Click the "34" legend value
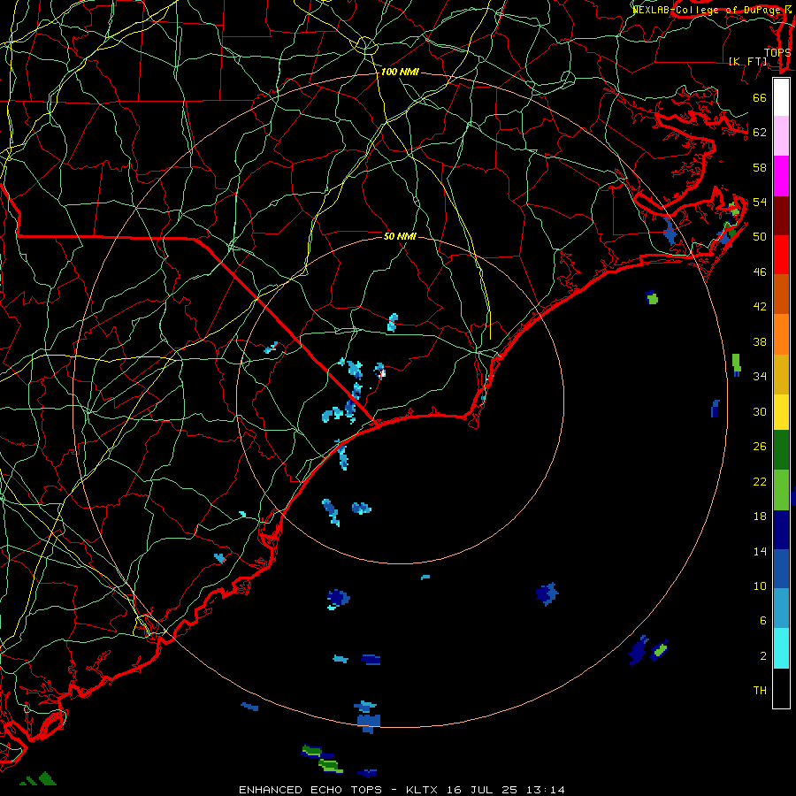Screen dimensions: 796x796 point(760,377)
